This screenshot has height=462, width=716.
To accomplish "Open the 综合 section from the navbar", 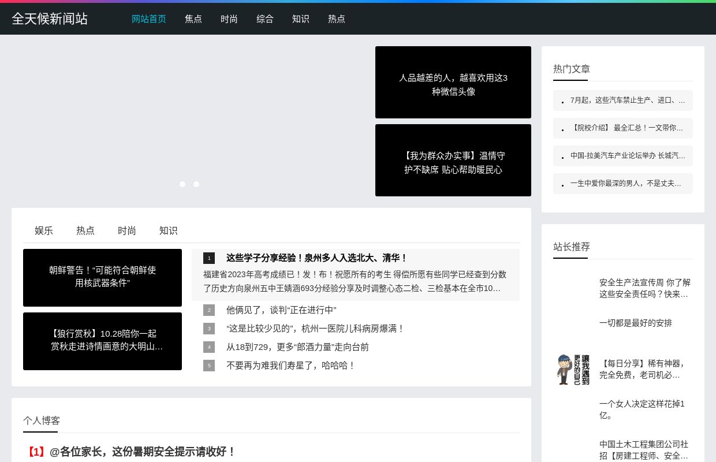I will pyautogui.click(x=265, y=18).
